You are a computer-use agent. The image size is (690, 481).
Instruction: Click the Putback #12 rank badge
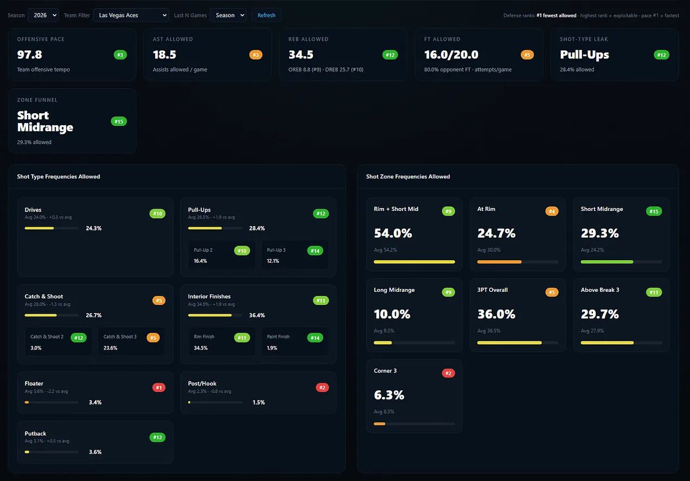(158, 437)
